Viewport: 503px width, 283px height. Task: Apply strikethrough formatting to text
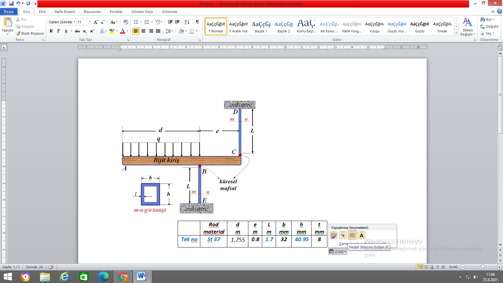click(x=77, y=31)
